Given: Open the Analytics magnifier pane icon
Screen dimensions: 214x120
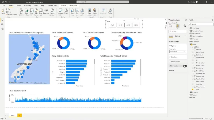Looking at the screenshot, I should (x=185, y=26).
